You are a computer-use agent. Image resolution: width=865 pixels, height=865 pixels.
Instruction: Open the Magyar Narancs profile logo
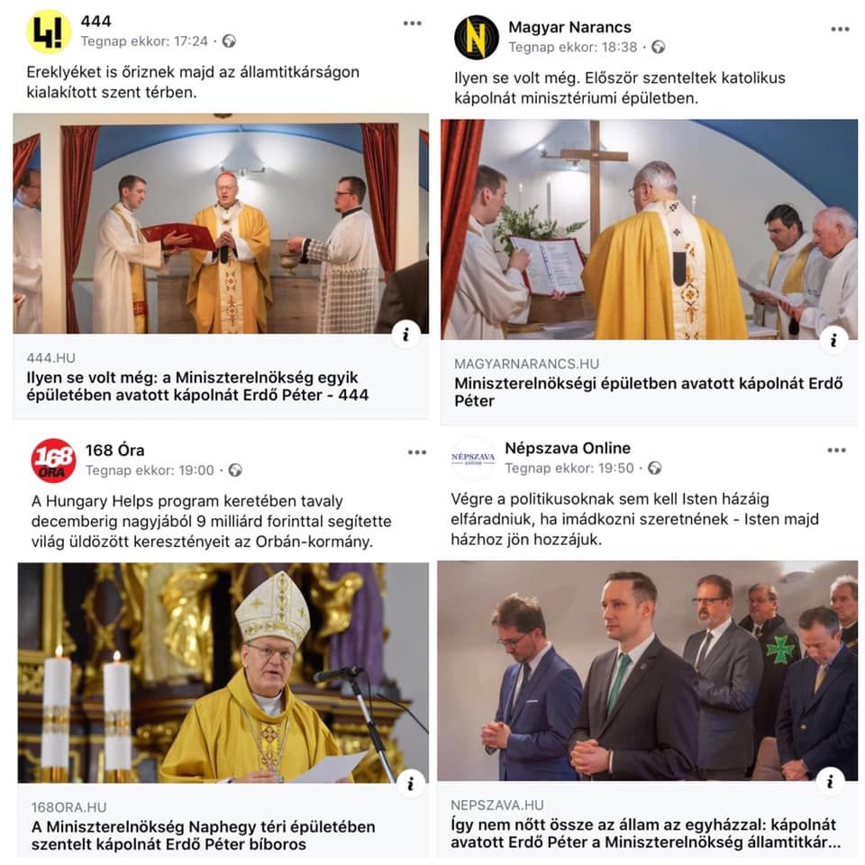[x=476, y=37]
